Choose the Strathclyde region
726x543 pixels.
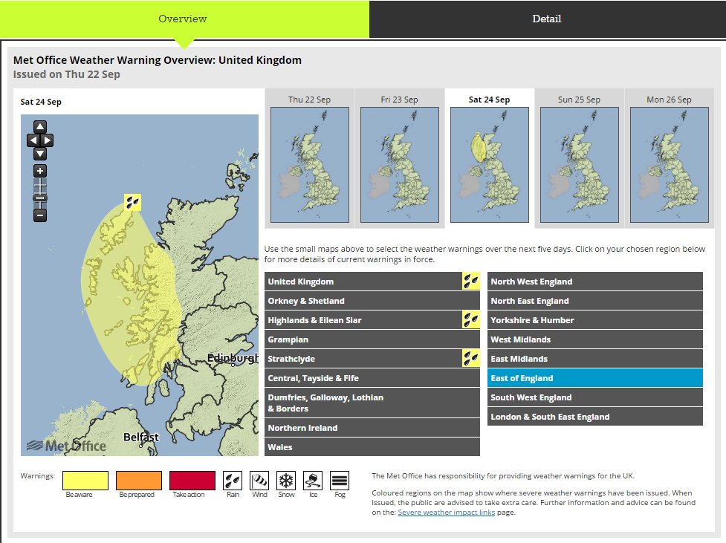tap(372, 358)
